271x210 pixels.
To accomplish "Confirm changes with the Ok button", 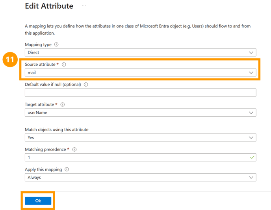I will click(x=38, y=201).
